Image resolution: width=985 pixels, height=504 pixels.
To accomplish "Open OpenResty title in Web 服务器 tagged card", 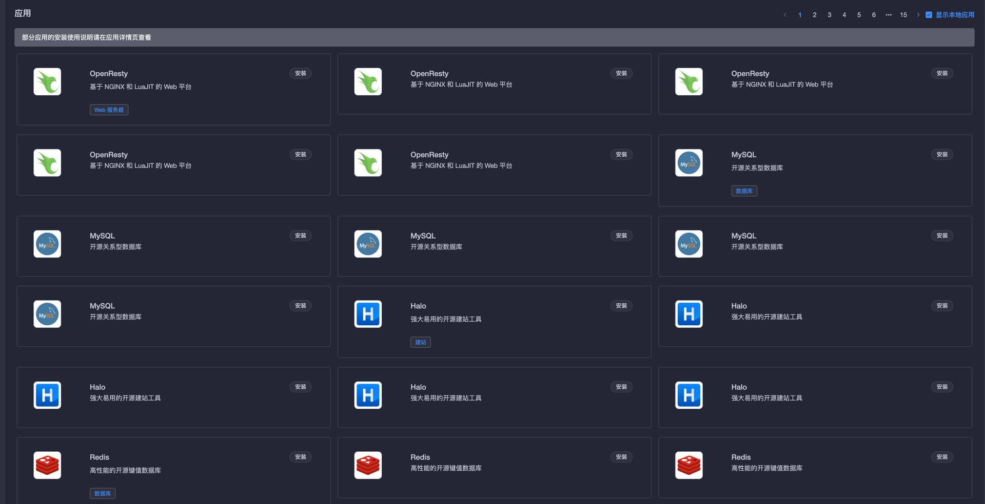I will click(x=109, y=74).
